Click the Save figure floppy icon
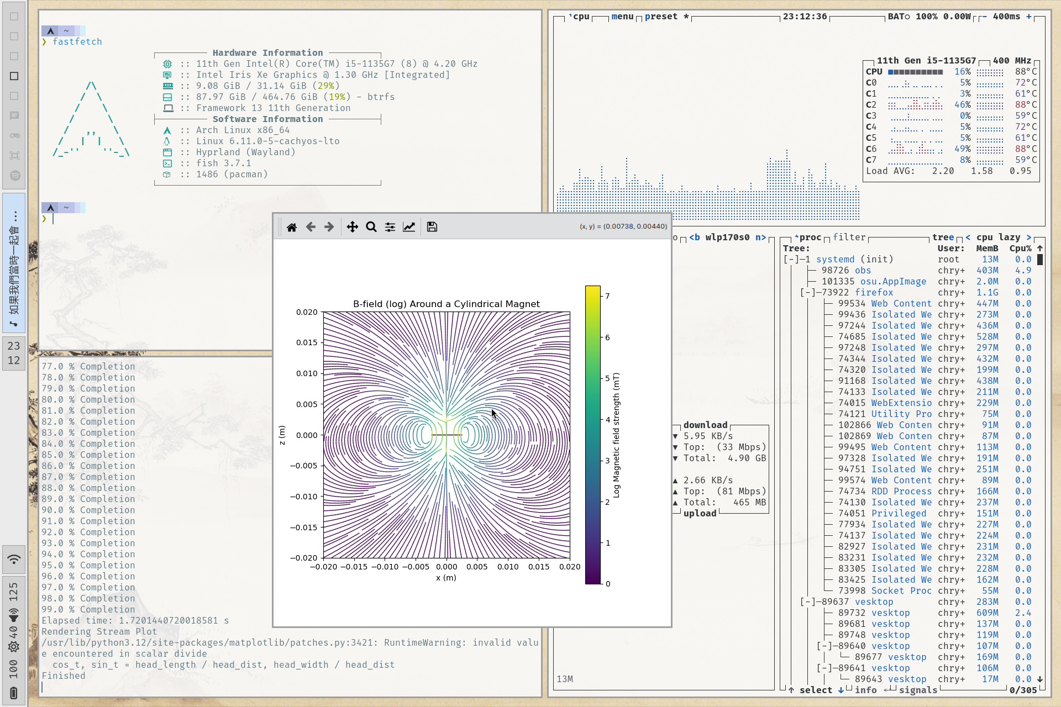The height and width of the screenshot is (707, 1061). (432, 227)
